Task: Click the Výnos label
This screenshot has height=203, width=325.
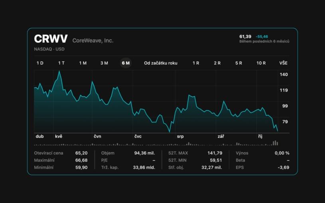Action: click(242, 153)
